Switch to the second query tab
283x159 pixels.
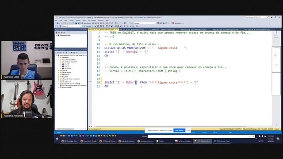pyautogui.click(x=133, y=30)
